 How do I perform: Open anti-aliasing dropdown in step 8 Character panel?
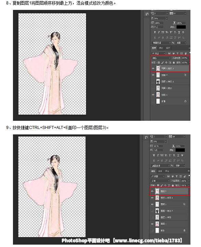tap(181, 43)
